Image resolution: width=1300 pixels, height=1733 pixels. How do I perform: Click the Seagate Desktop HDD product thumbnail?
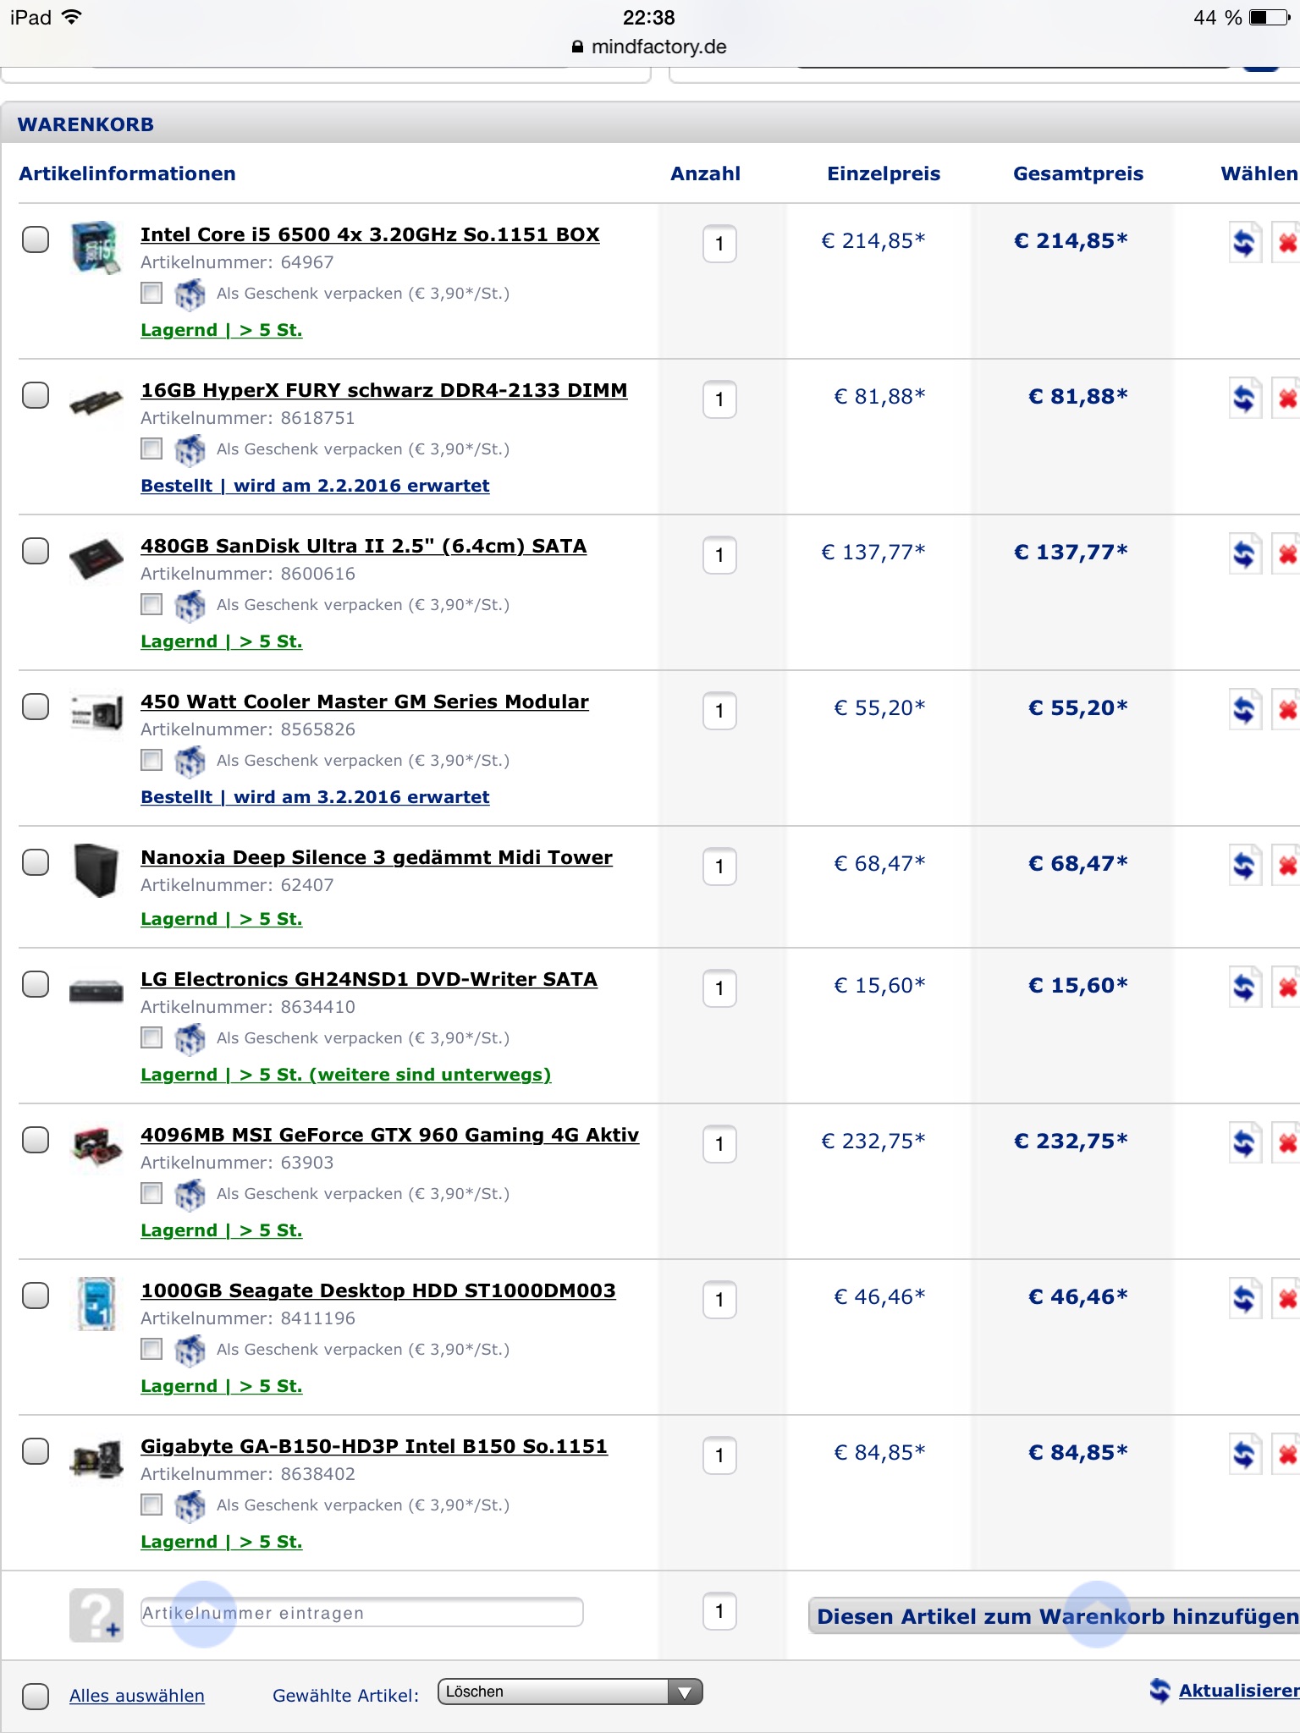96,1303
